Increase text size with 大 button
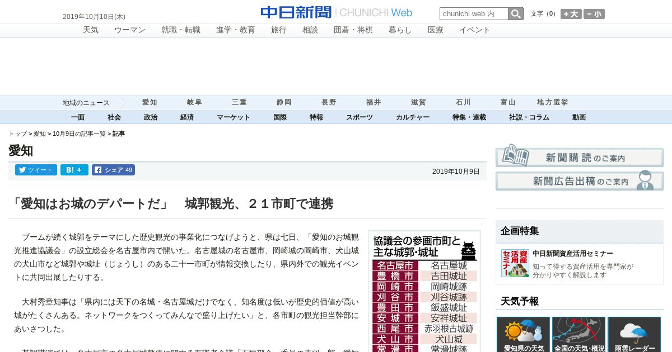The image size is (672, 352). [571, 14]
